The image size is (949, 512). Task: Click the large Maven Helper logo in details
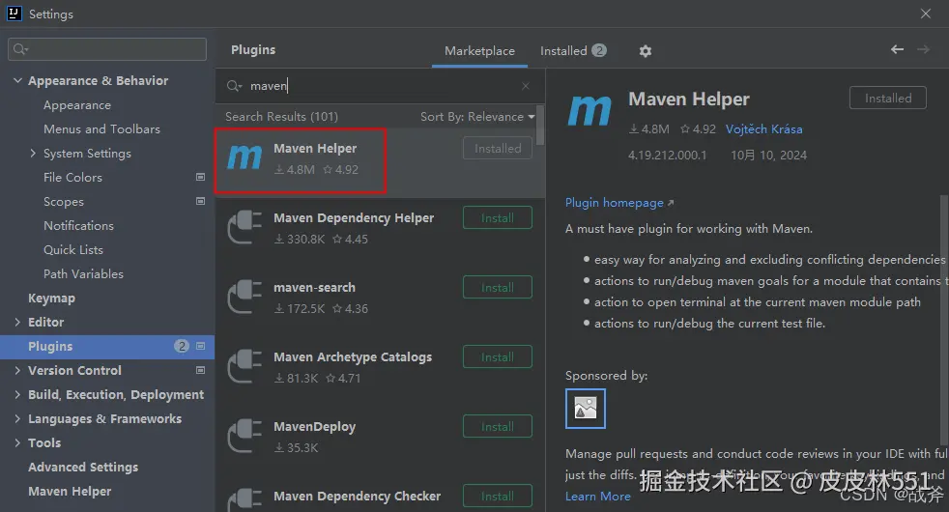590,110
